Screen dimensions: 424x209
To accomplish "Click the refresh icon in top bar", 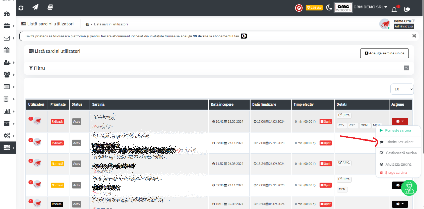I will tap(21, 7).
